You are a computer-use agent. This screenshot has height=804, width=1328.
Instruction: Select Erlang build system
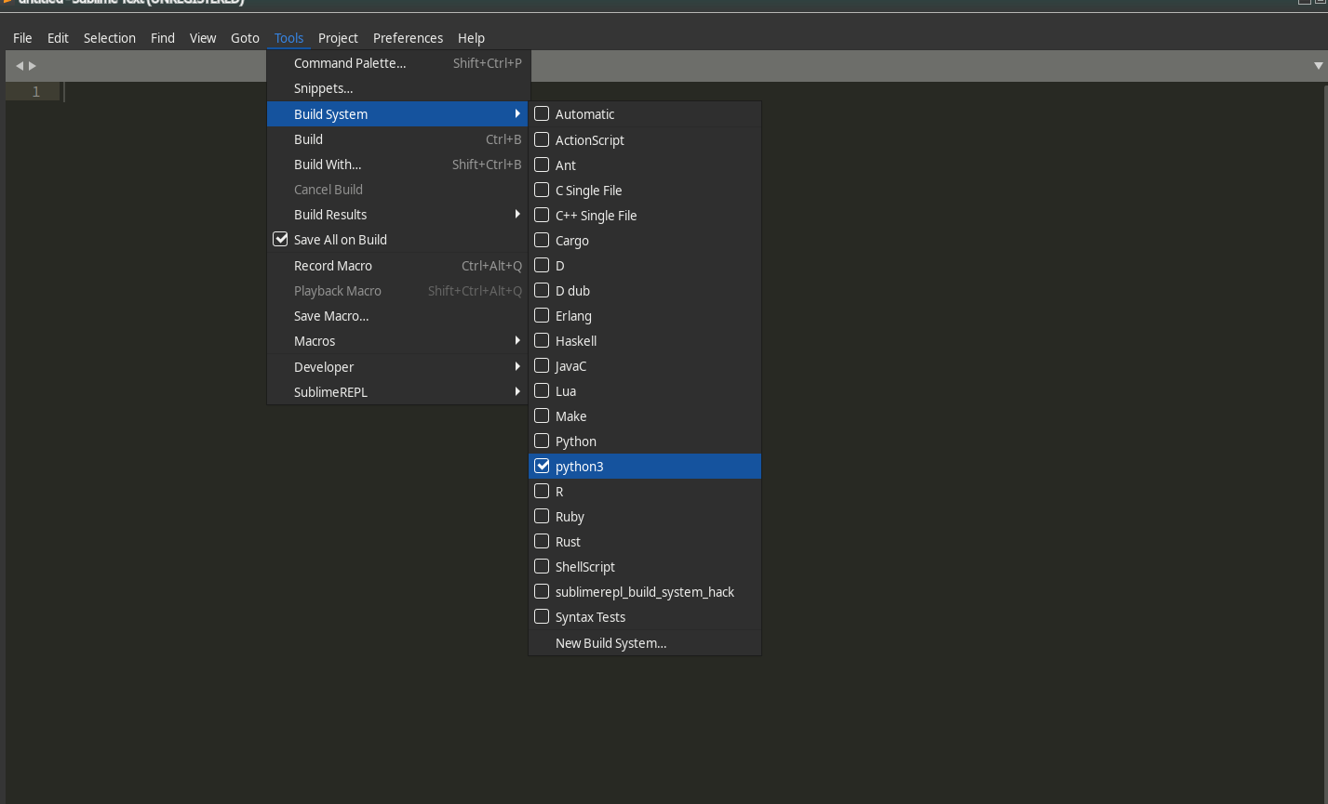click(645, 315)
